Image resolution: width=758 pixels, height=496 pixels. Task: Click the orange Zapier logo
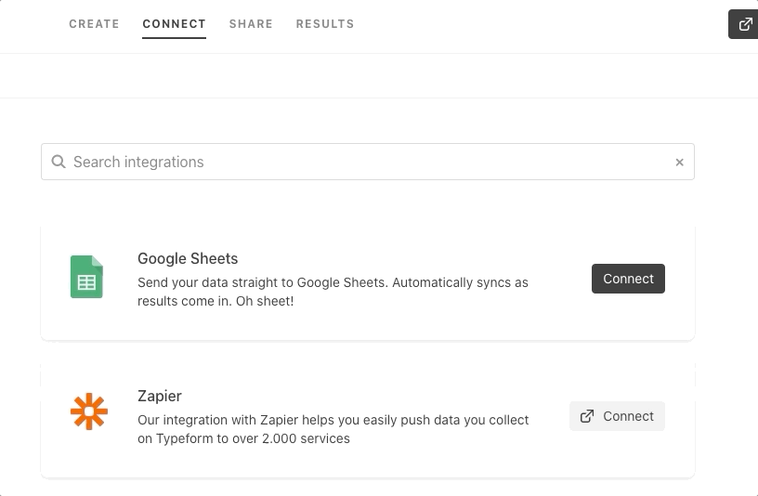(x=89, y=411)
